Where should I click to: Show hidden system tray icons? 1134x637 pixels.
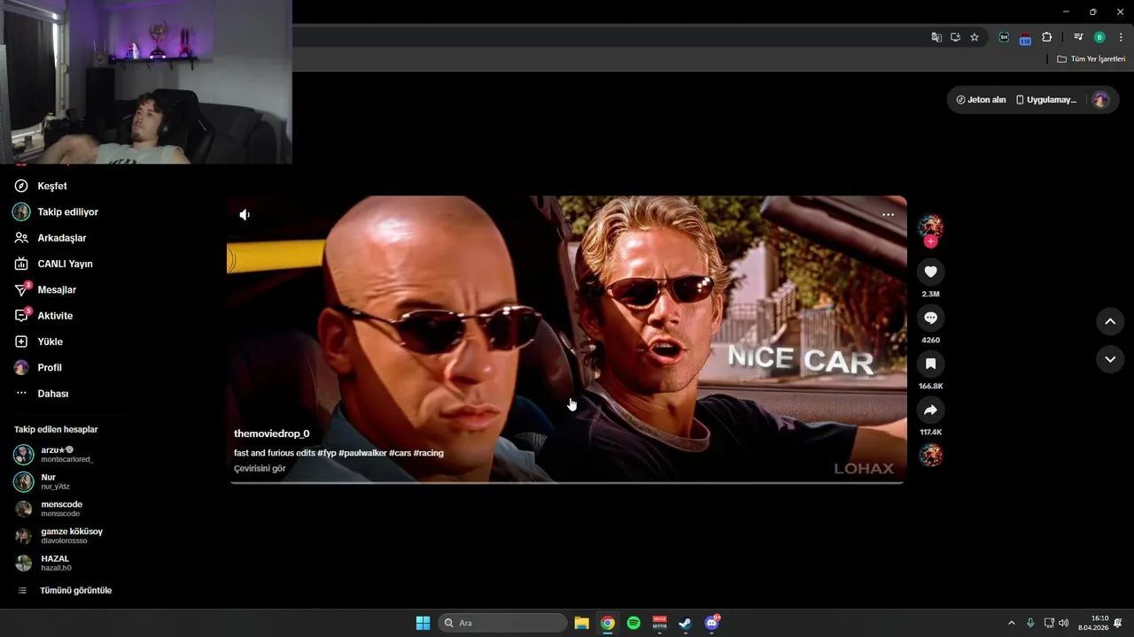pyautogui.click(x=1012, y=623)
